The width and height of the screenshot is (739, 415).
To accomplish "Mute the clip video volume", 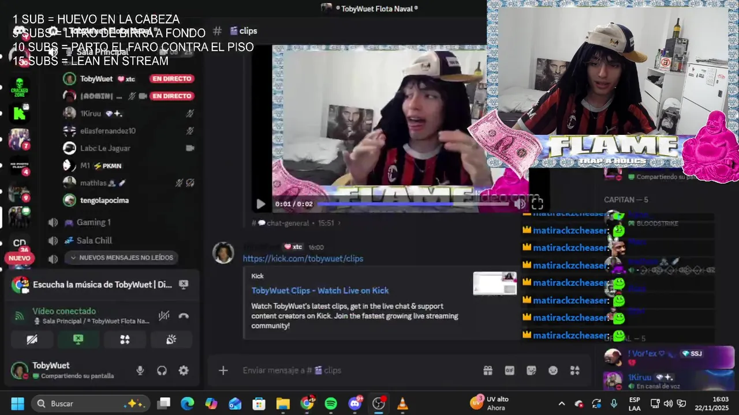I will pos(520,204).
